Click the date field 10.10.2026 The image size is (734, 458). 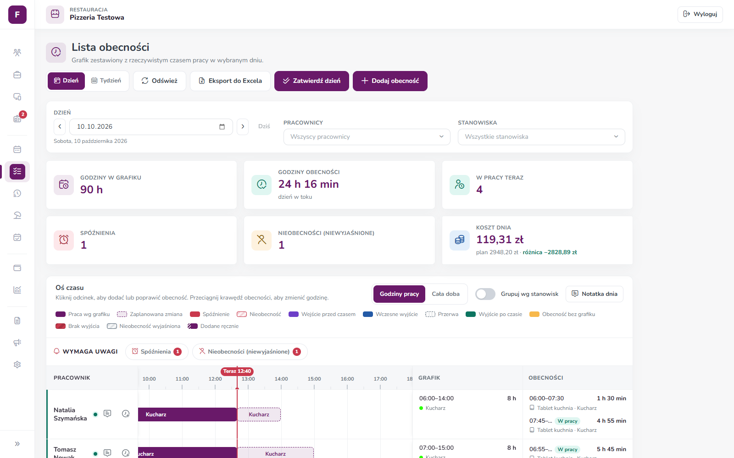tap(151, 127)
